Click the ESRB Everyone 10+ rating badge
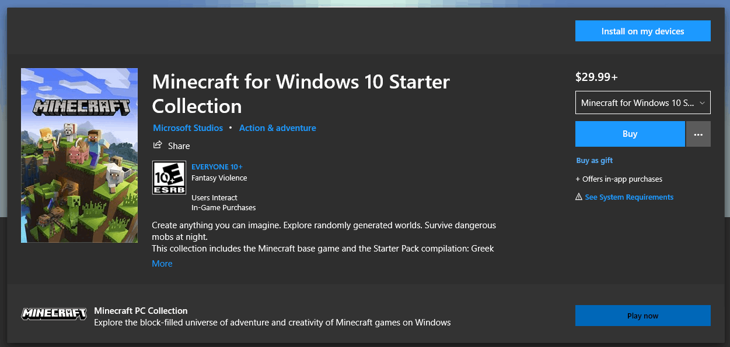 (x=169, y=178)
